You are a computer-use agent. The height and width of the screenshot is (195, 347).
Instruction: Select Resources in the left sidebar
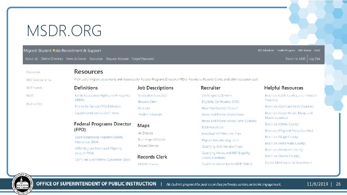[33, 72]
